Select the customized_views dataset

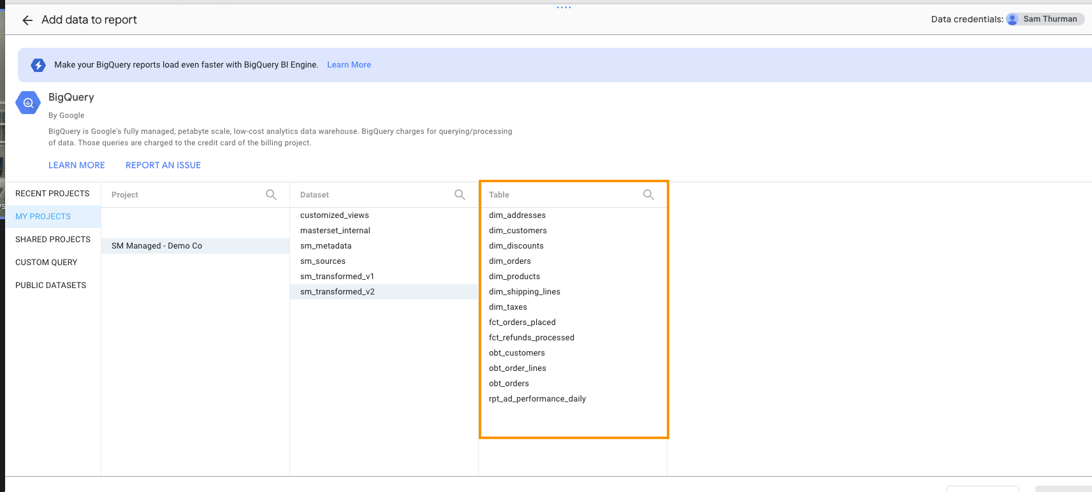(384, 215)
